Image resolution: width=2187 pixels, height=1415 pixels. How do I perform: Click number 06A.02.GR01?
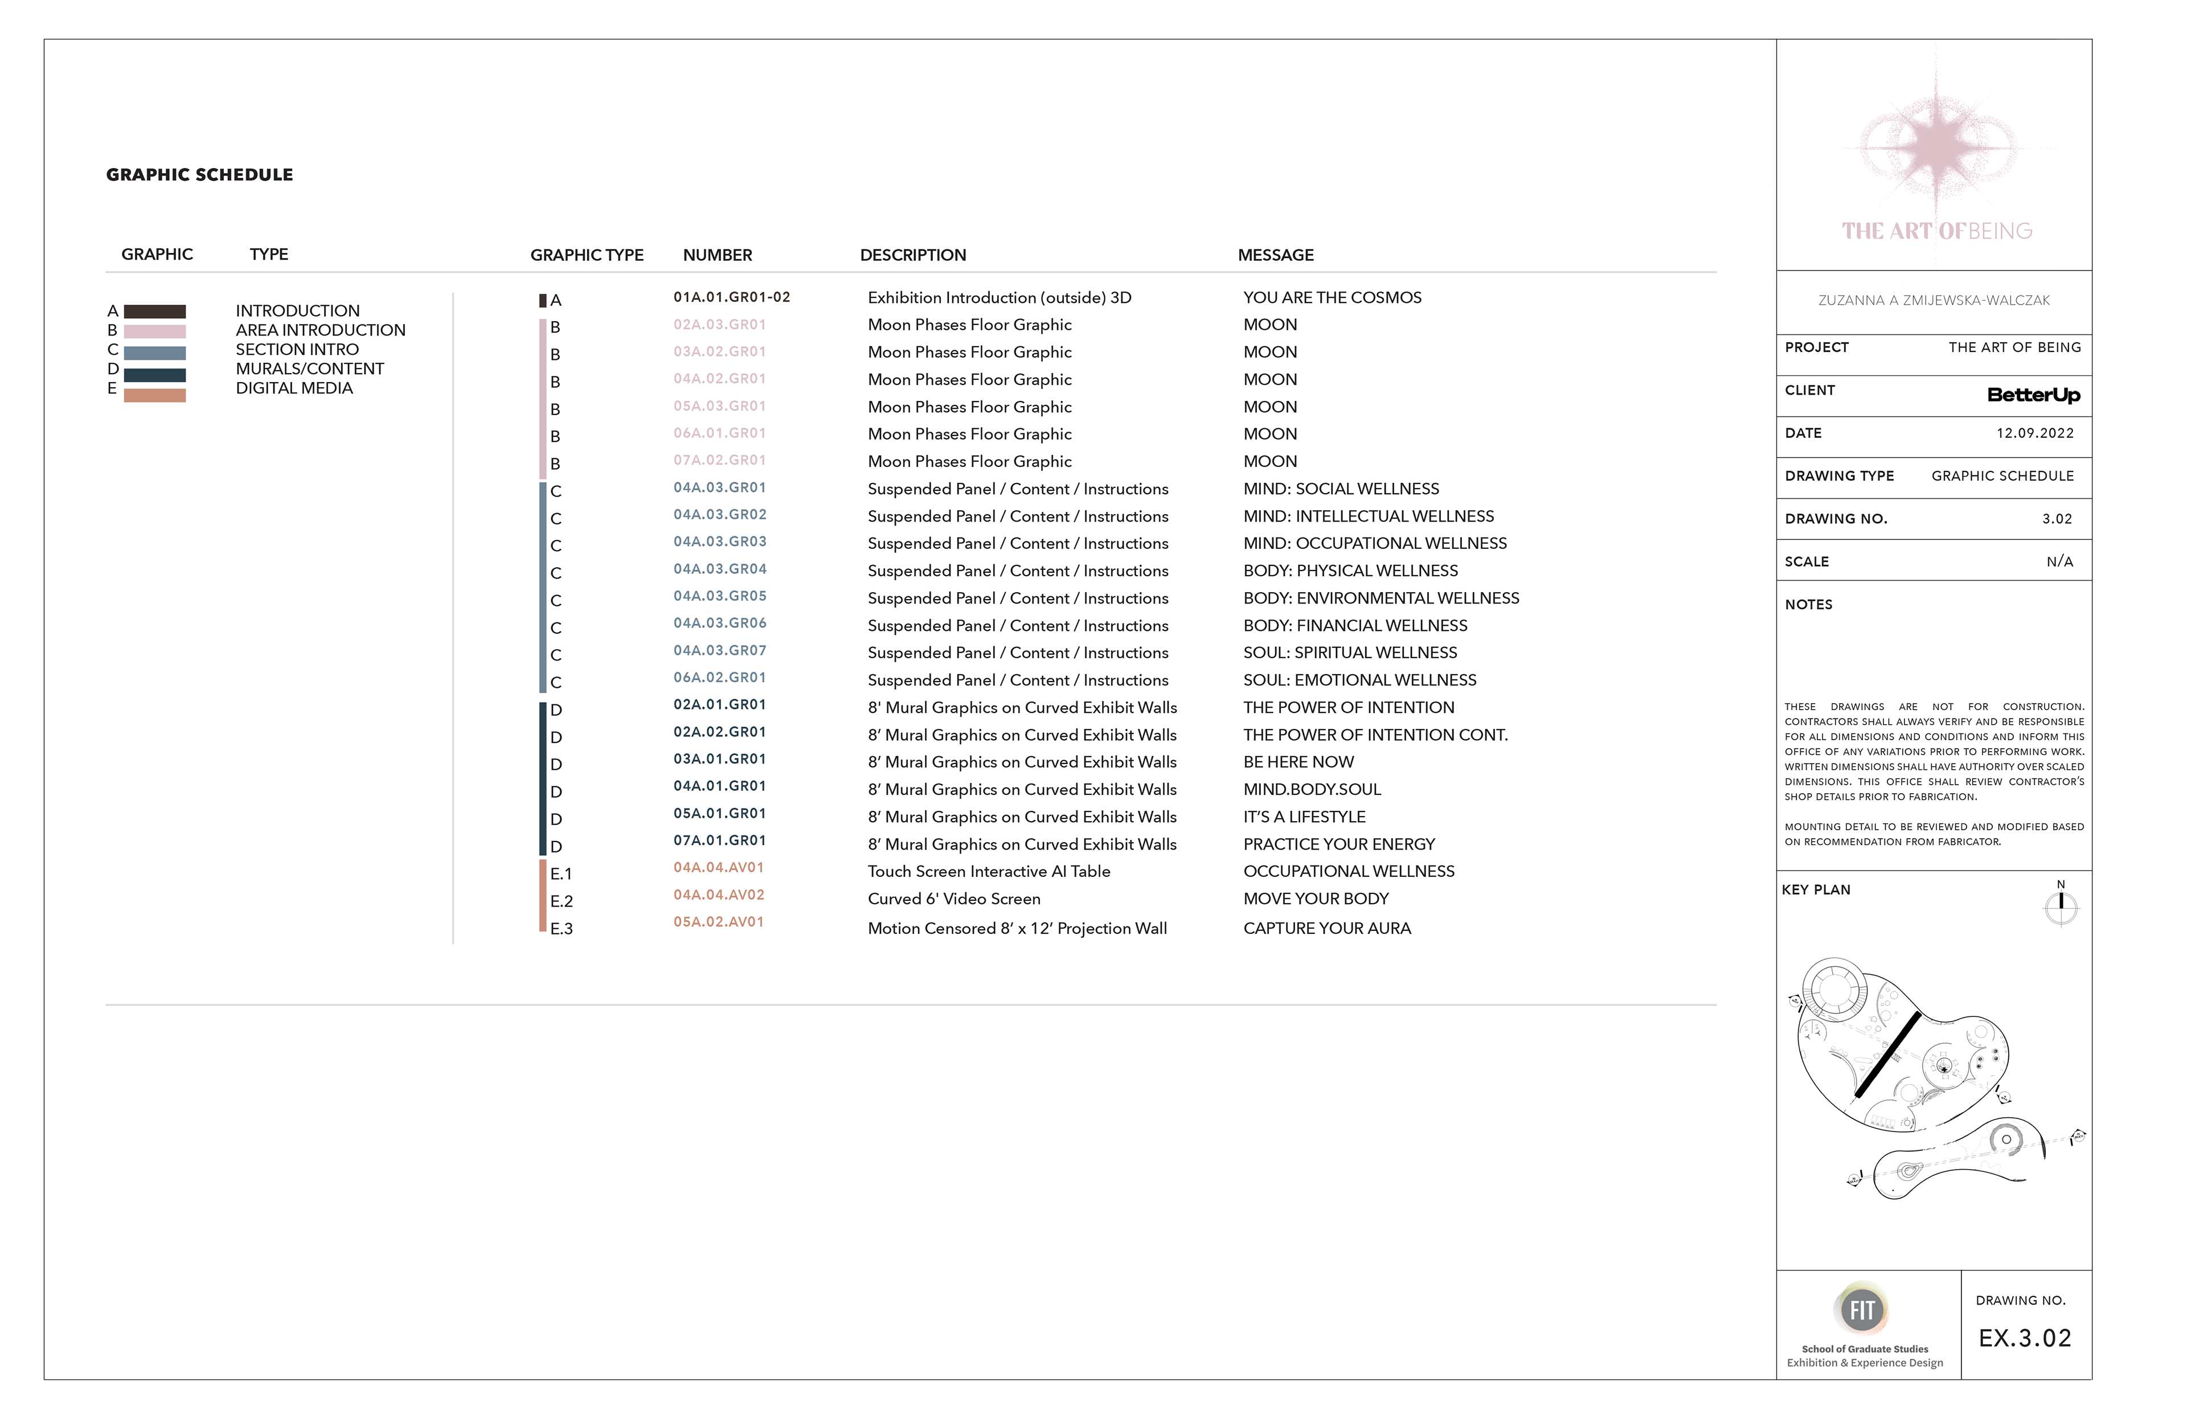click(x=719, y=677)
